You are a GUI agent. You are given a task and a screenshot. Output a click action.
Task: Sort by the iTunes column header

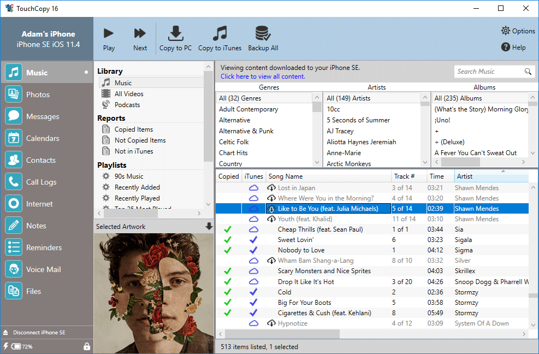point(254,176)
